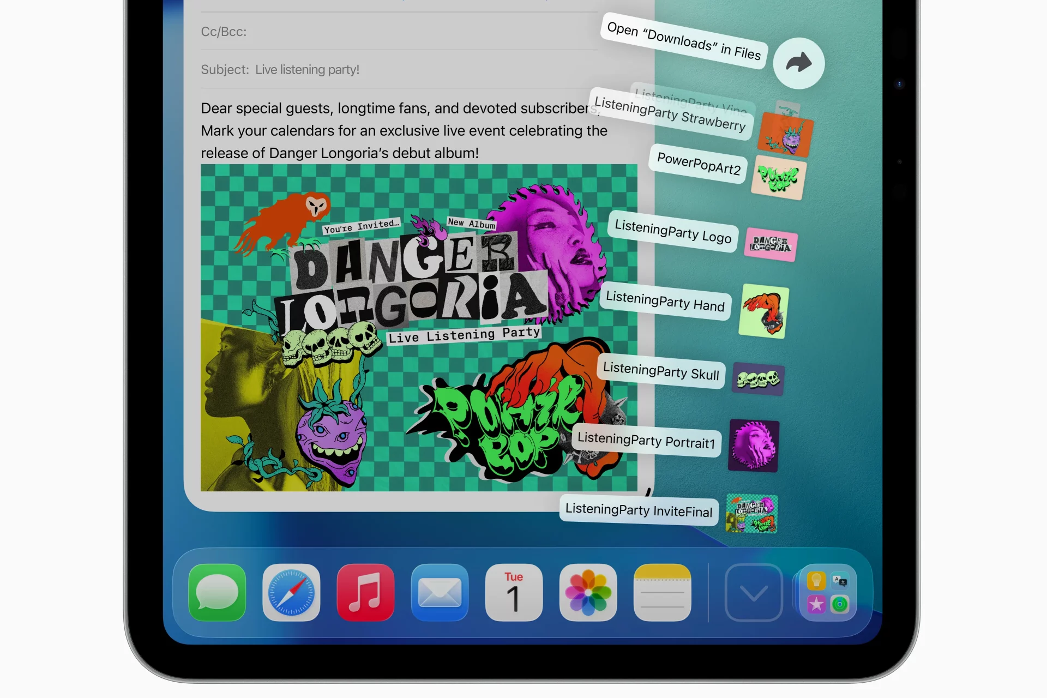Open "Downloads" in Files

click(x=683, y=41)
